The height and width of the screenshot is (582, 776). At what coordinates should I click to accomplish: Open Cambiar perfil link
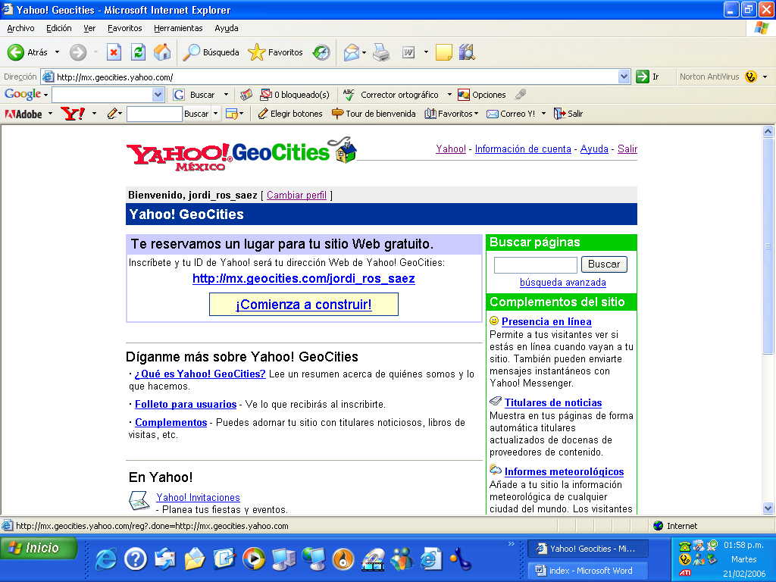296,195
